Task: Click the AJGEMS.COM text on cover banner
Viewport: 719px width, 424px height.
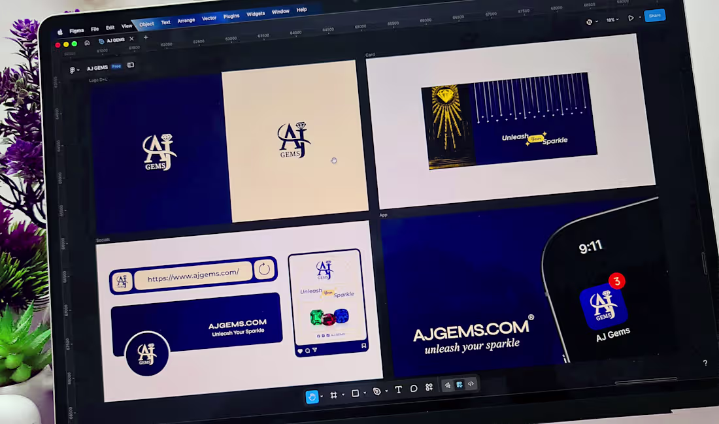Action: click(237, 324)
